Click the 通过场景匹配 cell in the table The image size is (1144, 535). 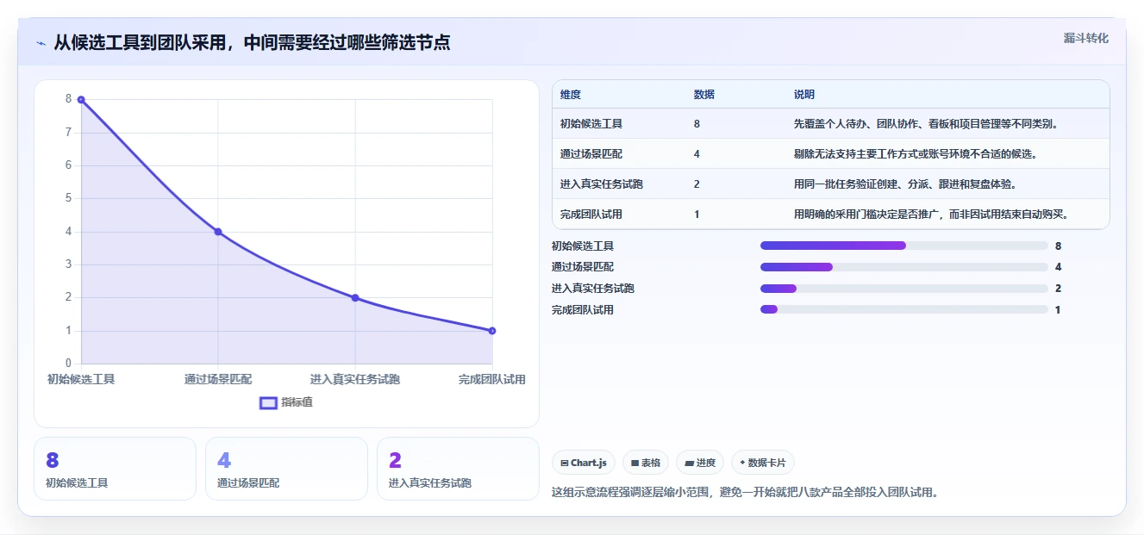click(591, 154)
